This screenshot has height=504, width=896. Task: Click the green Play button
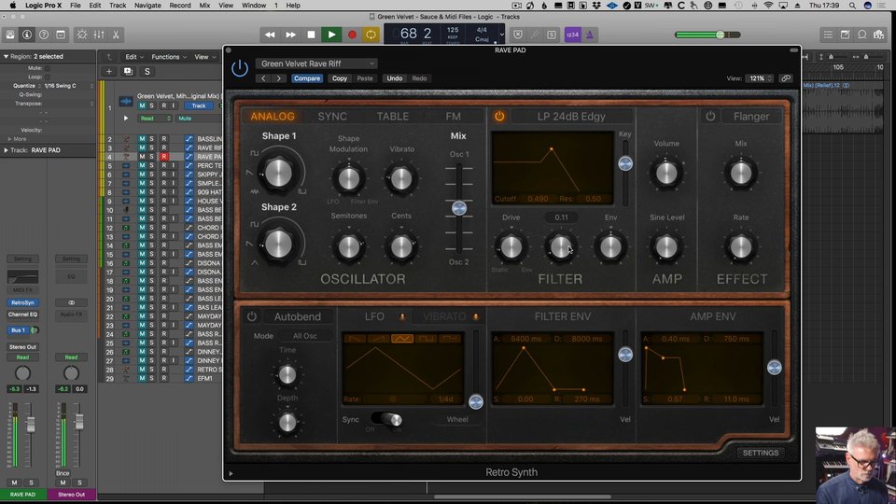tap(331, 35)
